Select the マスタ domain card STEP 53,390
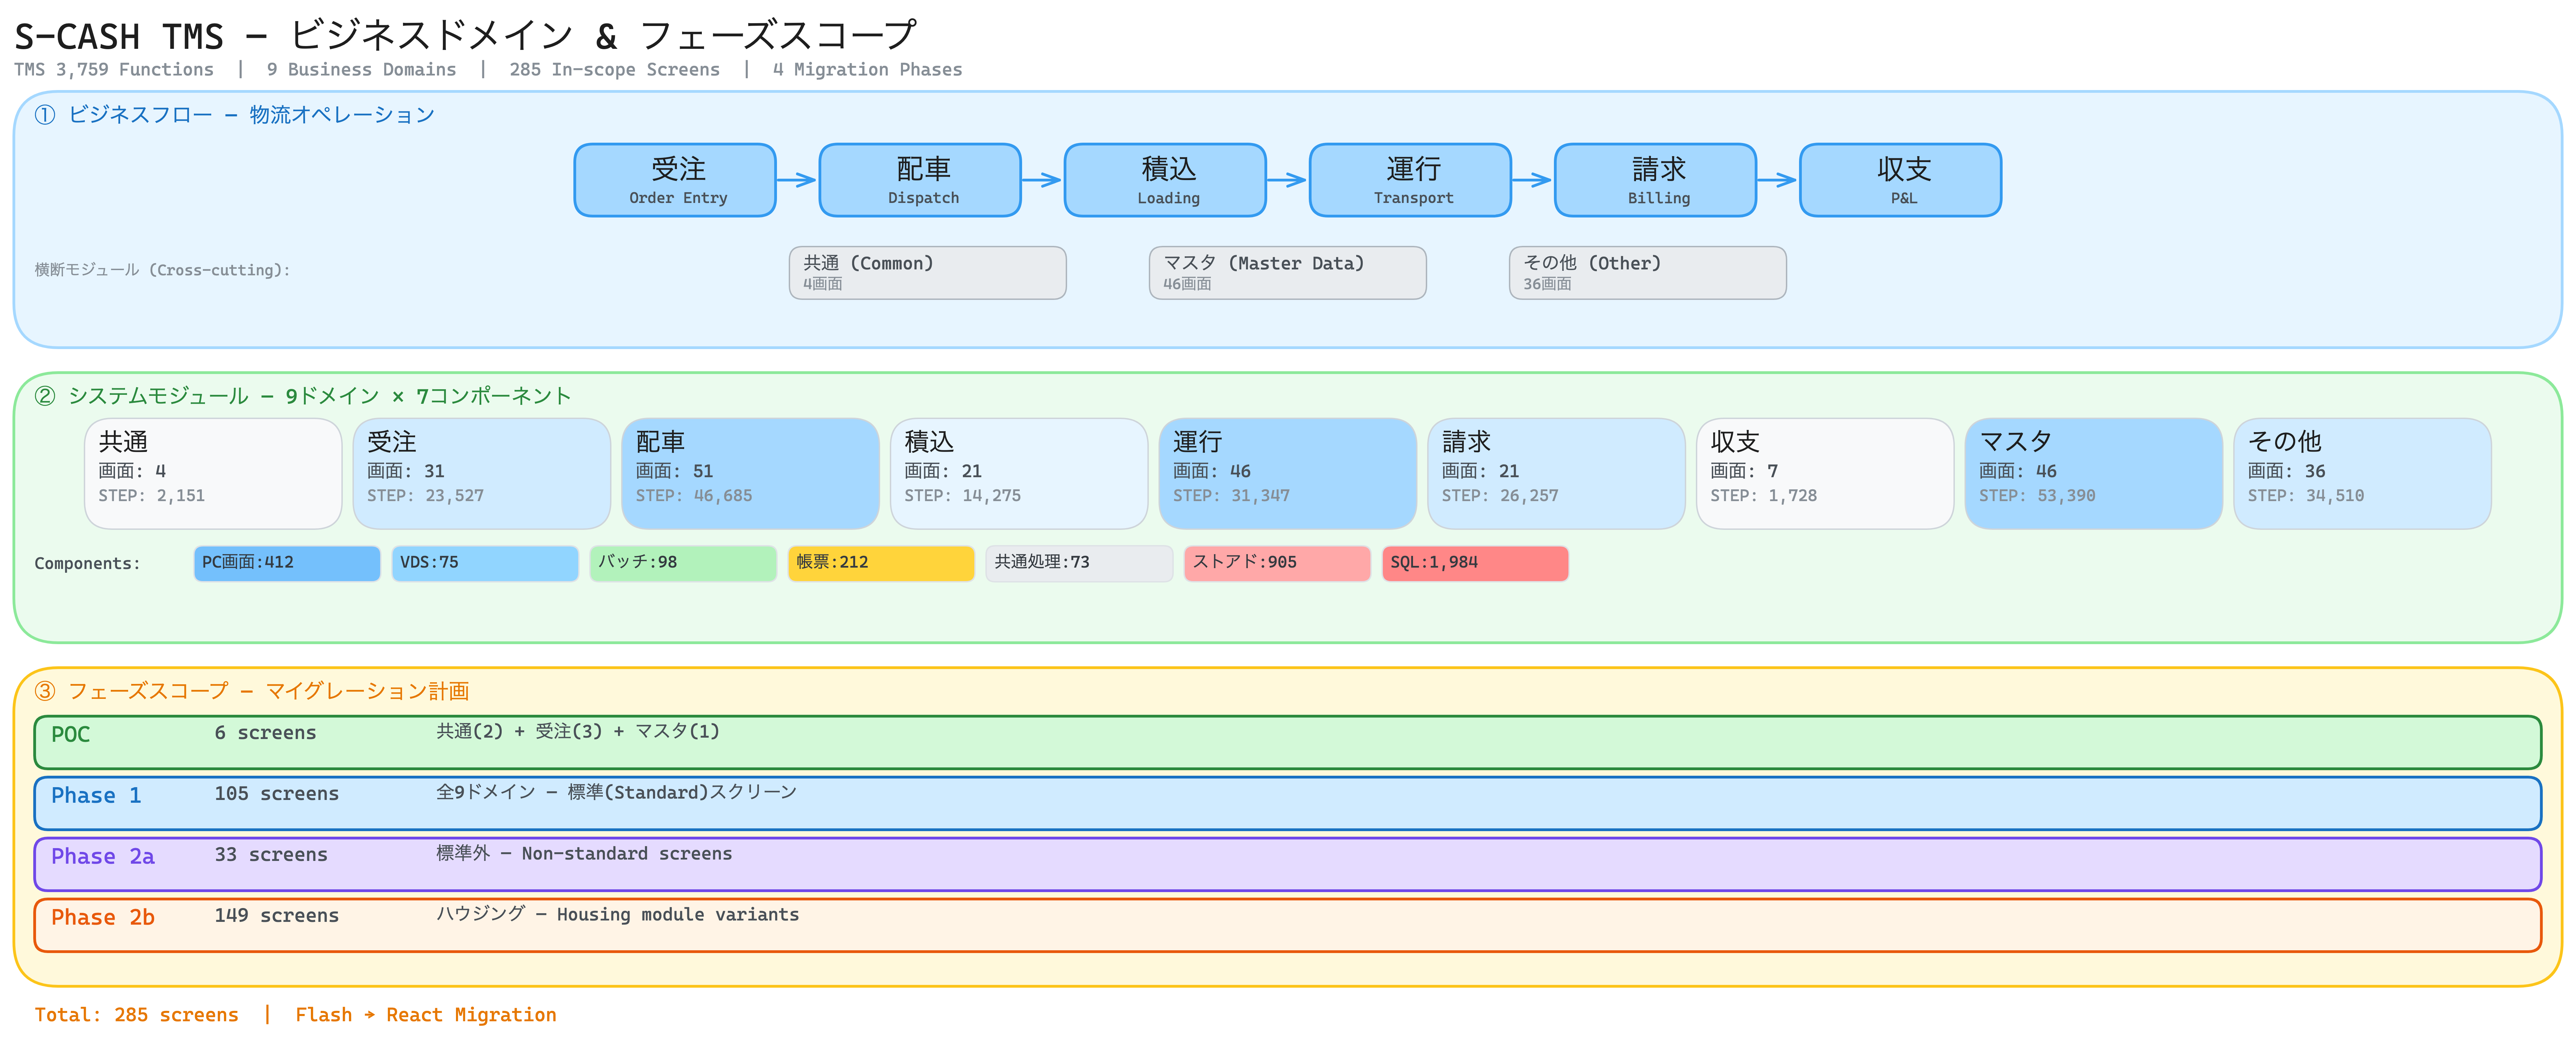 (x=2093, y=473)
